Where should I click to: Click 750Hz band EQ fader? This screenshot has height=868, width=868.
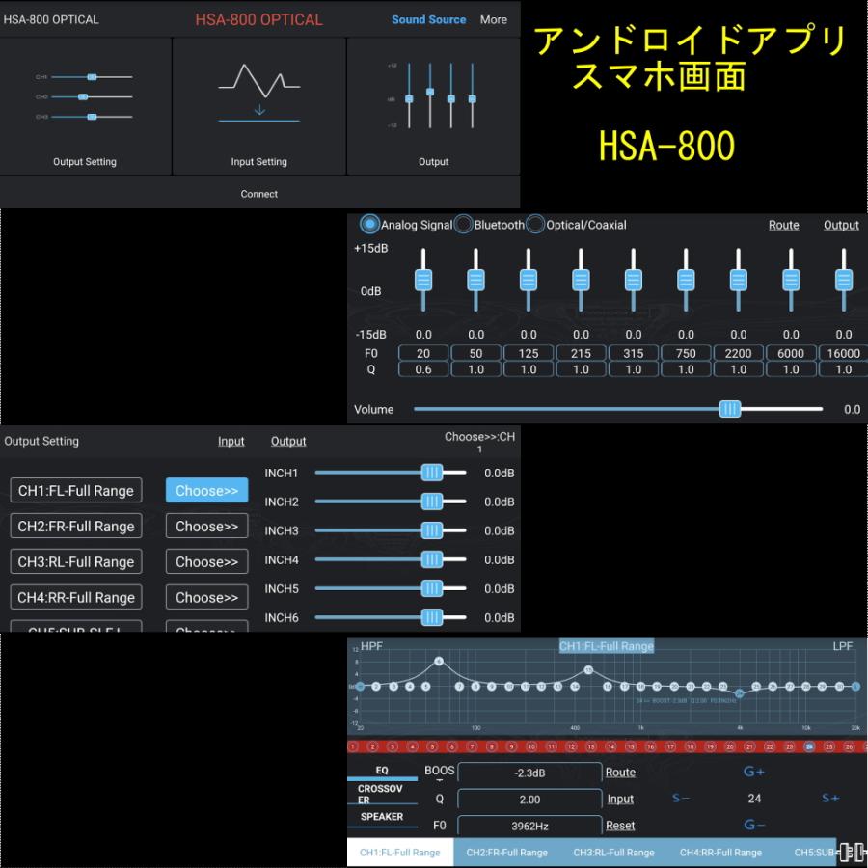(686, 280)
